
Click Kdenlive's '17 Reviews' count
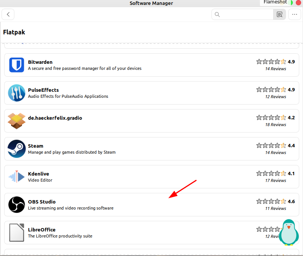275,181
